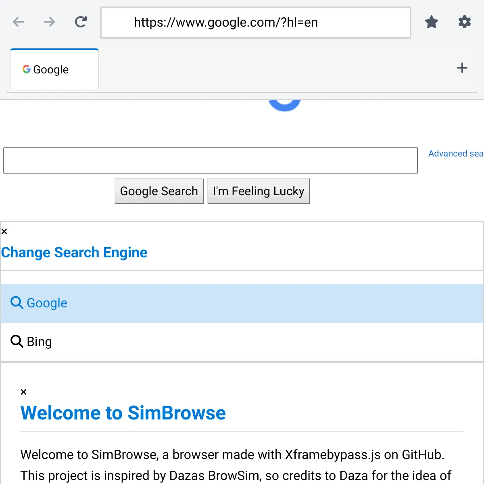The height and width of the screenshot is (484, 484).
Task: Click the Change Search Engine heading
Action: (75, 252)
